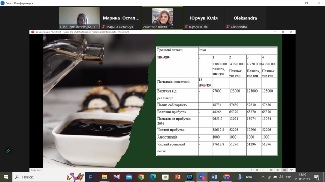Switch keyboard language indicator УКР

[x=288, y=177]
